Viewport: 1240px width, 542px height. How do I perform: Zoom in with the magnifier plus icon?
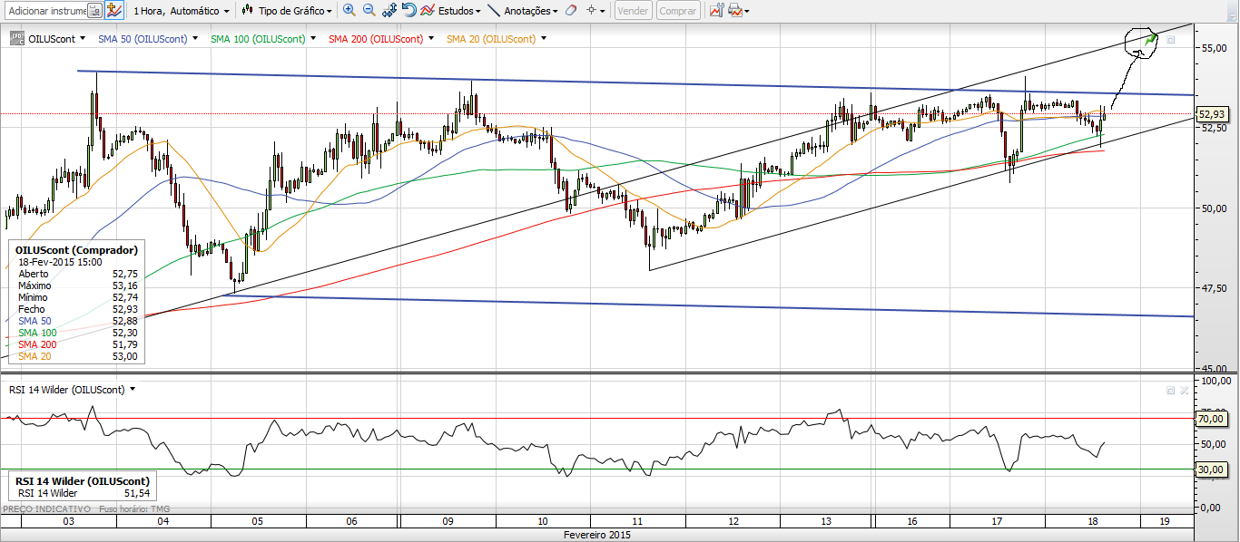[349, 11]
